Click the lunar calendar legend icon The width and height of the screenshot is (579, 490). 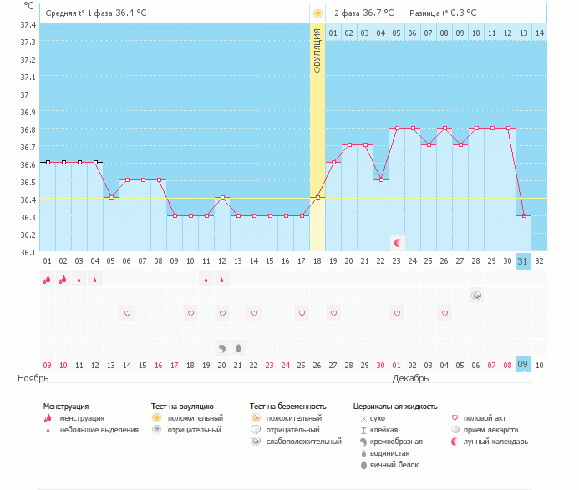[x=455, y=441]
